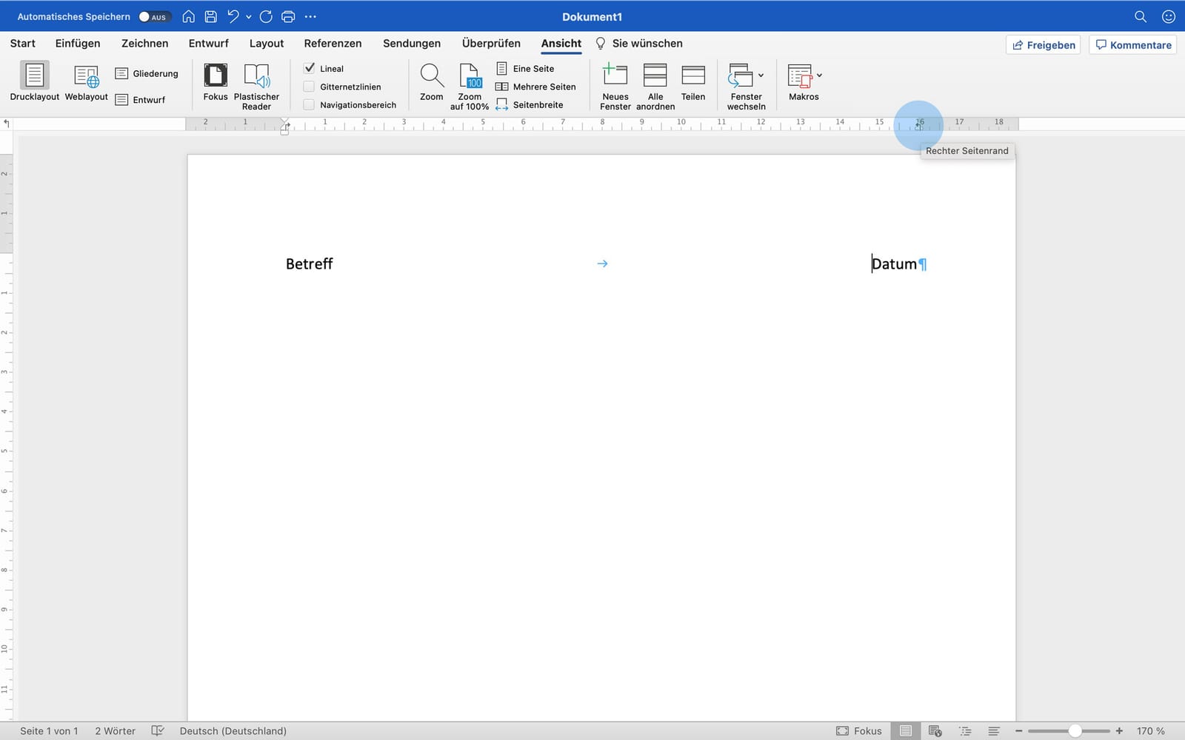Select the Seitenbreite zoom option
The image size is (1185, 740).
tap(530, 104)
